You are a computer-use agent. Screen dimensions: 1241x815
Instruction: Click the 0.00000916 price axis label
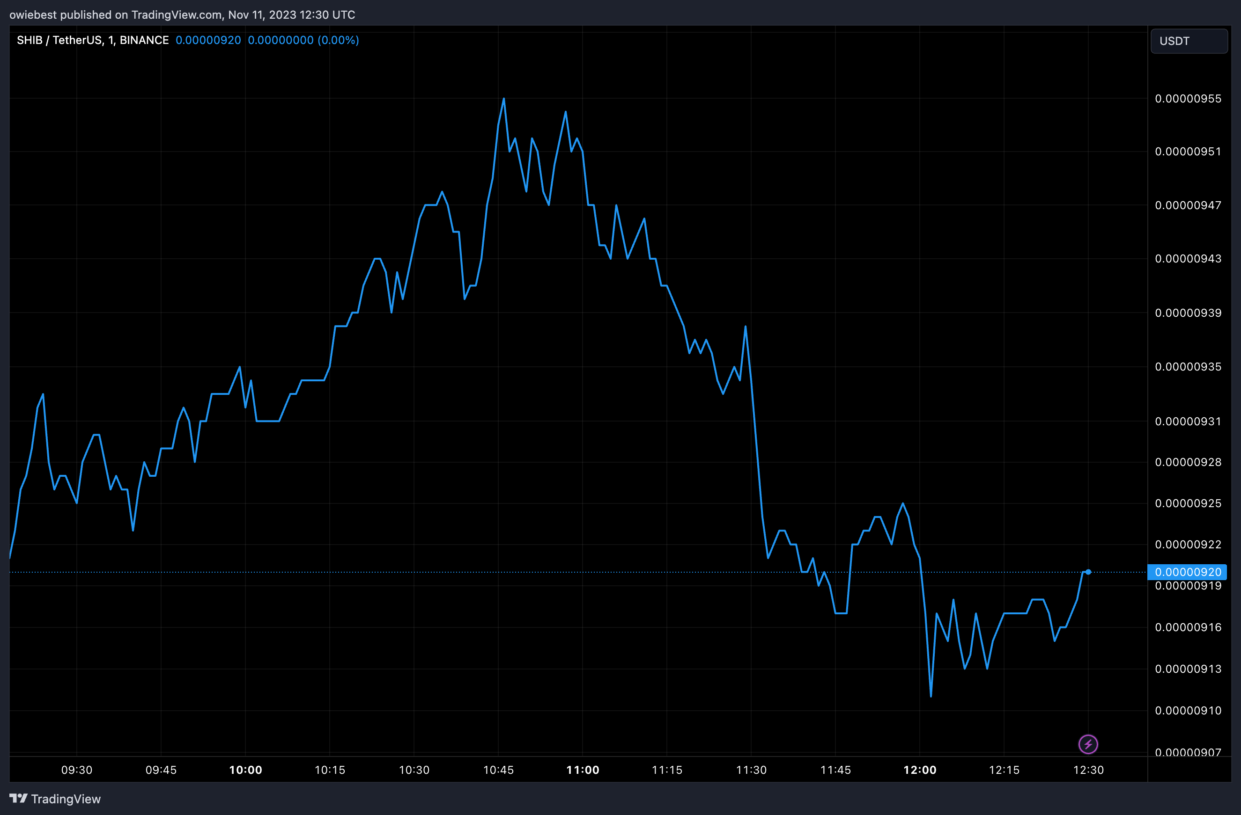pos(1188,627)
